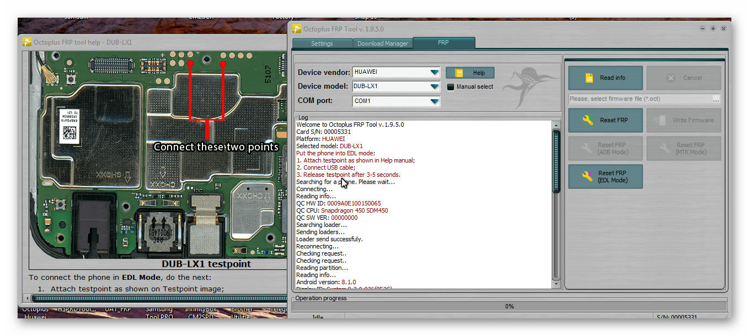Click the Operation progress bar at 0%
This screenshot has height=336, width=749.
click(509, 306)
